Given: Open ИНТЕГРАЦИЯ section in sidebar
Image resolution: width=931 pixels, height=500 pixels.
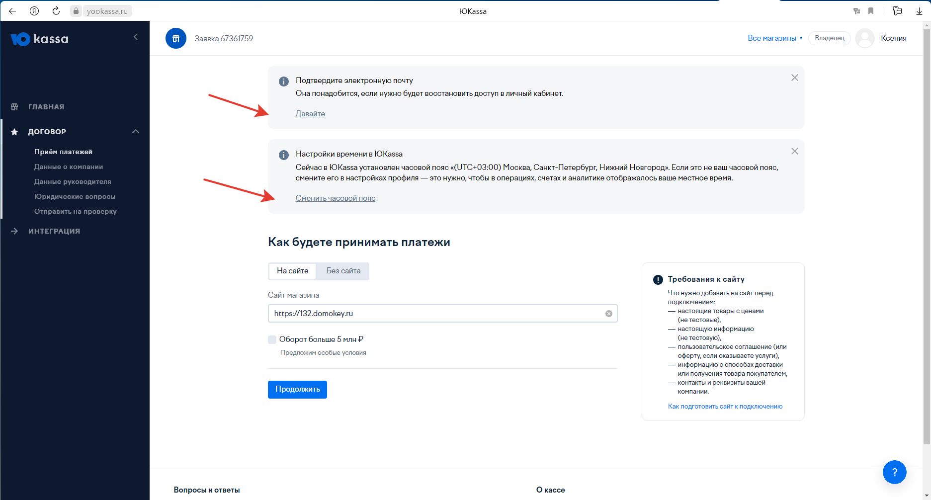Looking at the screenshot, I should 54,231.
